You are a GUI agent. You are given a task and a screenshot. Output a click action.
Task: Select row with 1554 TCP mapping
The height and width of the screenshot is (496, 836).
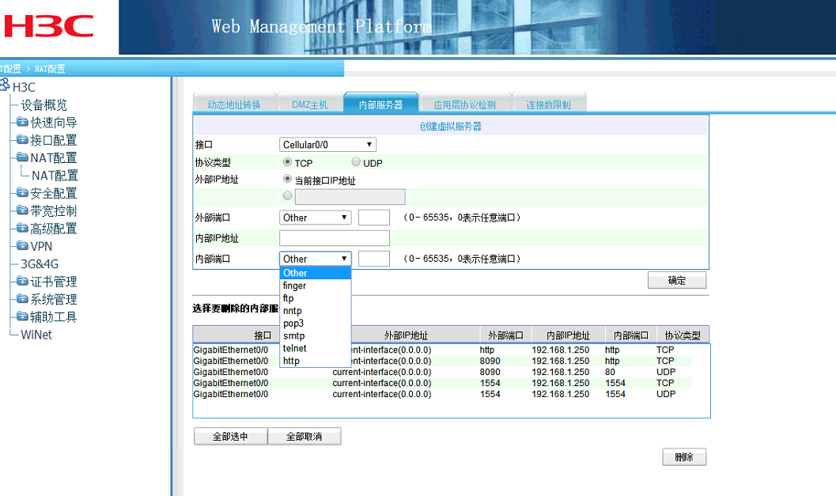[443, 383]
